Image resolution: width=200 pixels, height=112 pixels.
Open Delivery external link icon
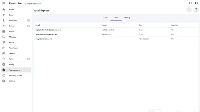click(28, 26)
